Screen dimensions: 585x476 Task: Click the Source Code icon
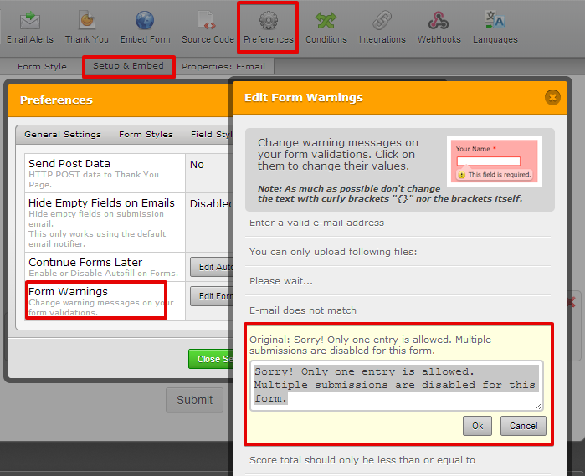pos(208,20)
